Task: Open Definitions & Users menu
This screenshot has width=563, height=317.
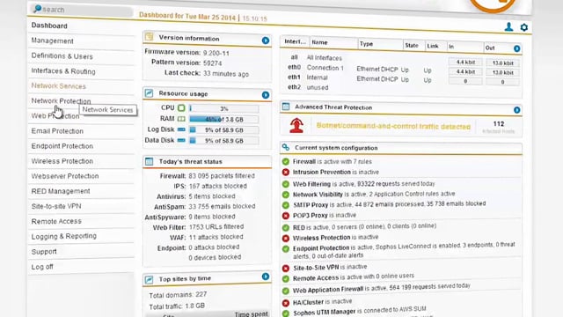Action: pyautogui.click(x=62, y=56)
